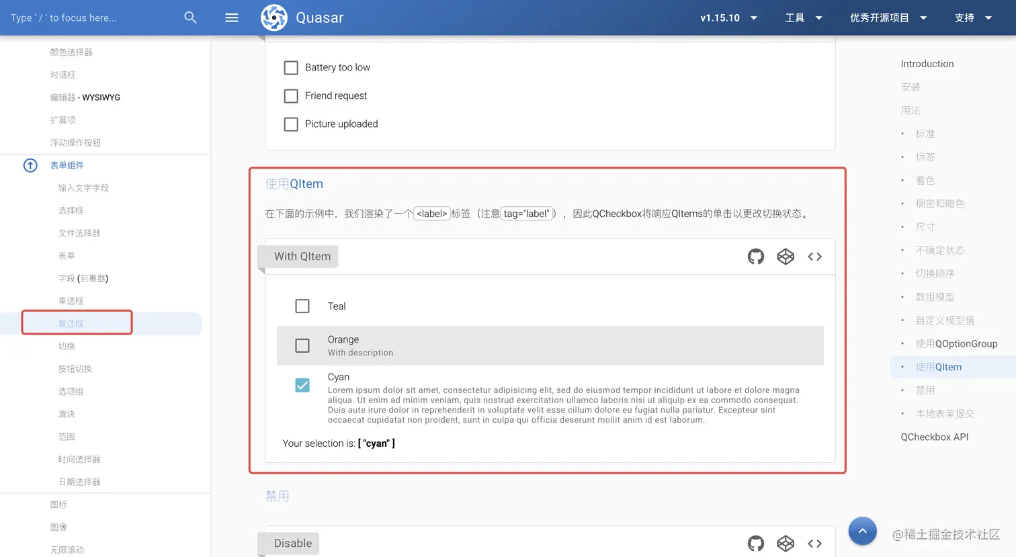Click the Quasar logo icon
The image size is (1016, 557).
[274, 17]
